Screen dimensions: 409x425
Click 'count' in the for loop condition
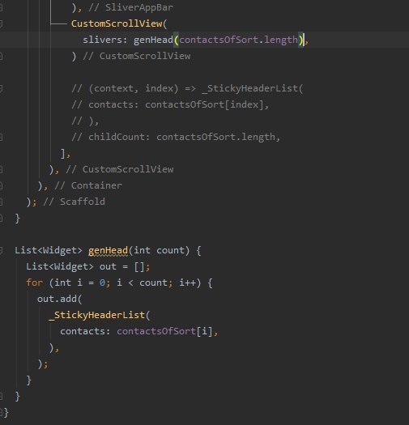pyautogui.click(x=153, y=283)
